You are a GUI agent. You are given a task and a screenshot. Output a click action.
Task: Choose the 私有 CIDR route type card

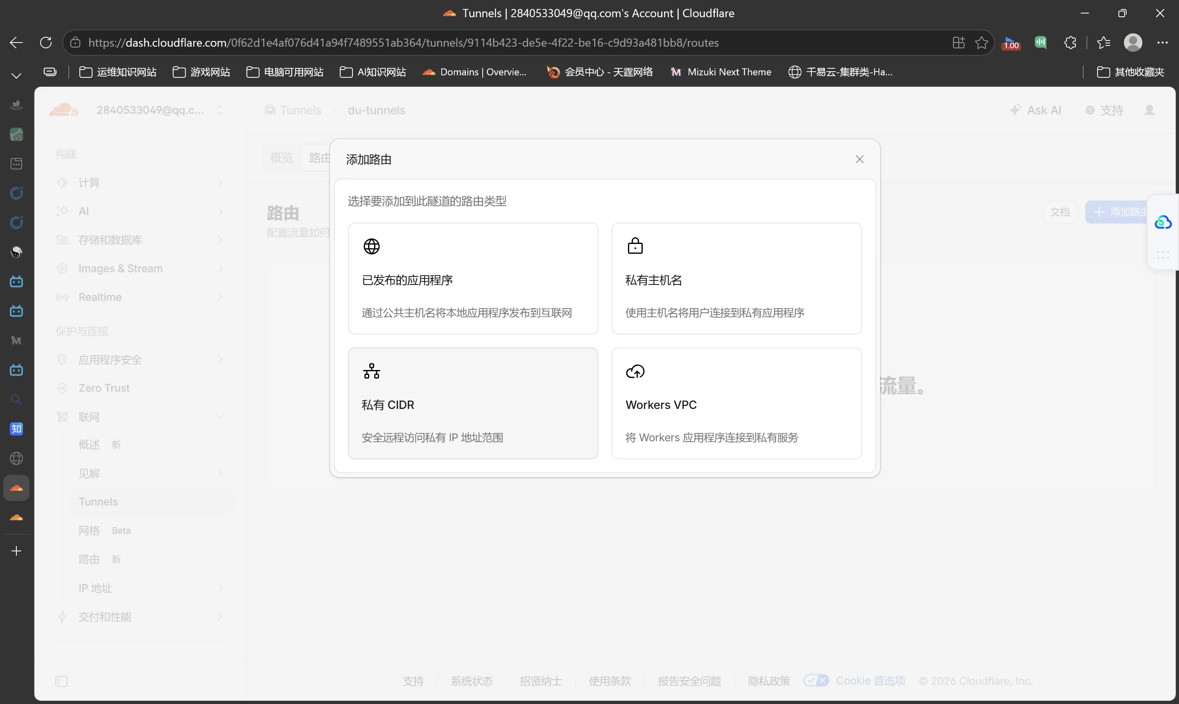(472, 403)
